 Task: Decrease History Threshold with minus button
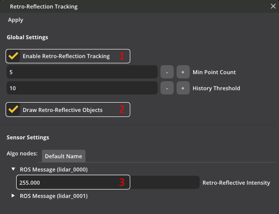point(167,88)
